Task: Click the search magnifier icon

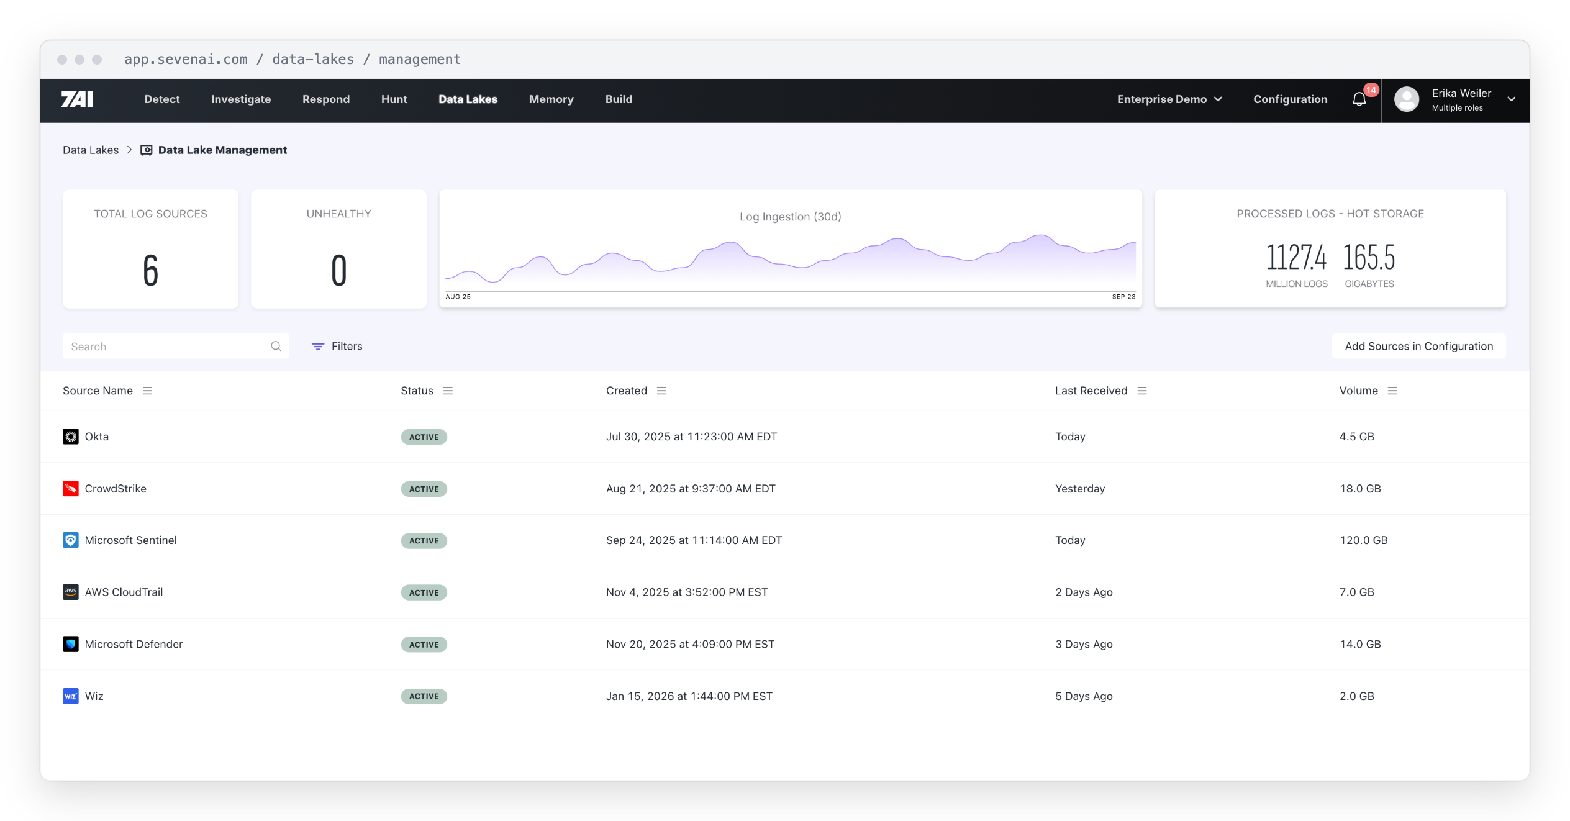Action: 276,347
